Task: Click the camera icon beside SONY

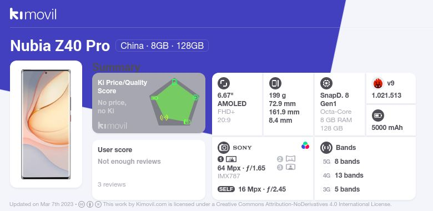Action: pyautogui.click(x=224, y=148)
